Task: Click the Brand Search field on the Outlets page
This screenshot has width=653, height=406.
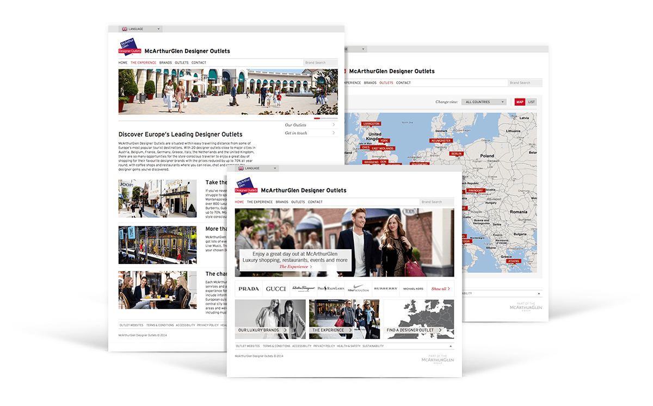Action: tap(525, 83)
